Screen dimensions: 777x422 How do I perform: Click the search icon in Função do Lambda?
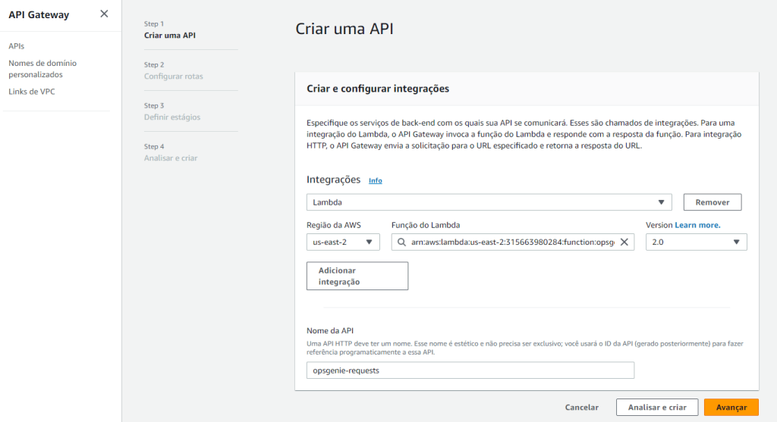[400, 242]
